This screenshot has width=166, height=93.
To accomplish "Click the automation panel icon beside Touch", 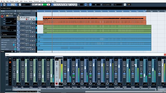I will [x=20, y=5].
